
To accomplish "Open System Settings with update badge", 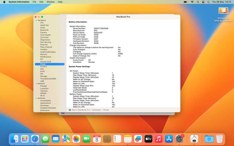I will [x=180, y=139].
